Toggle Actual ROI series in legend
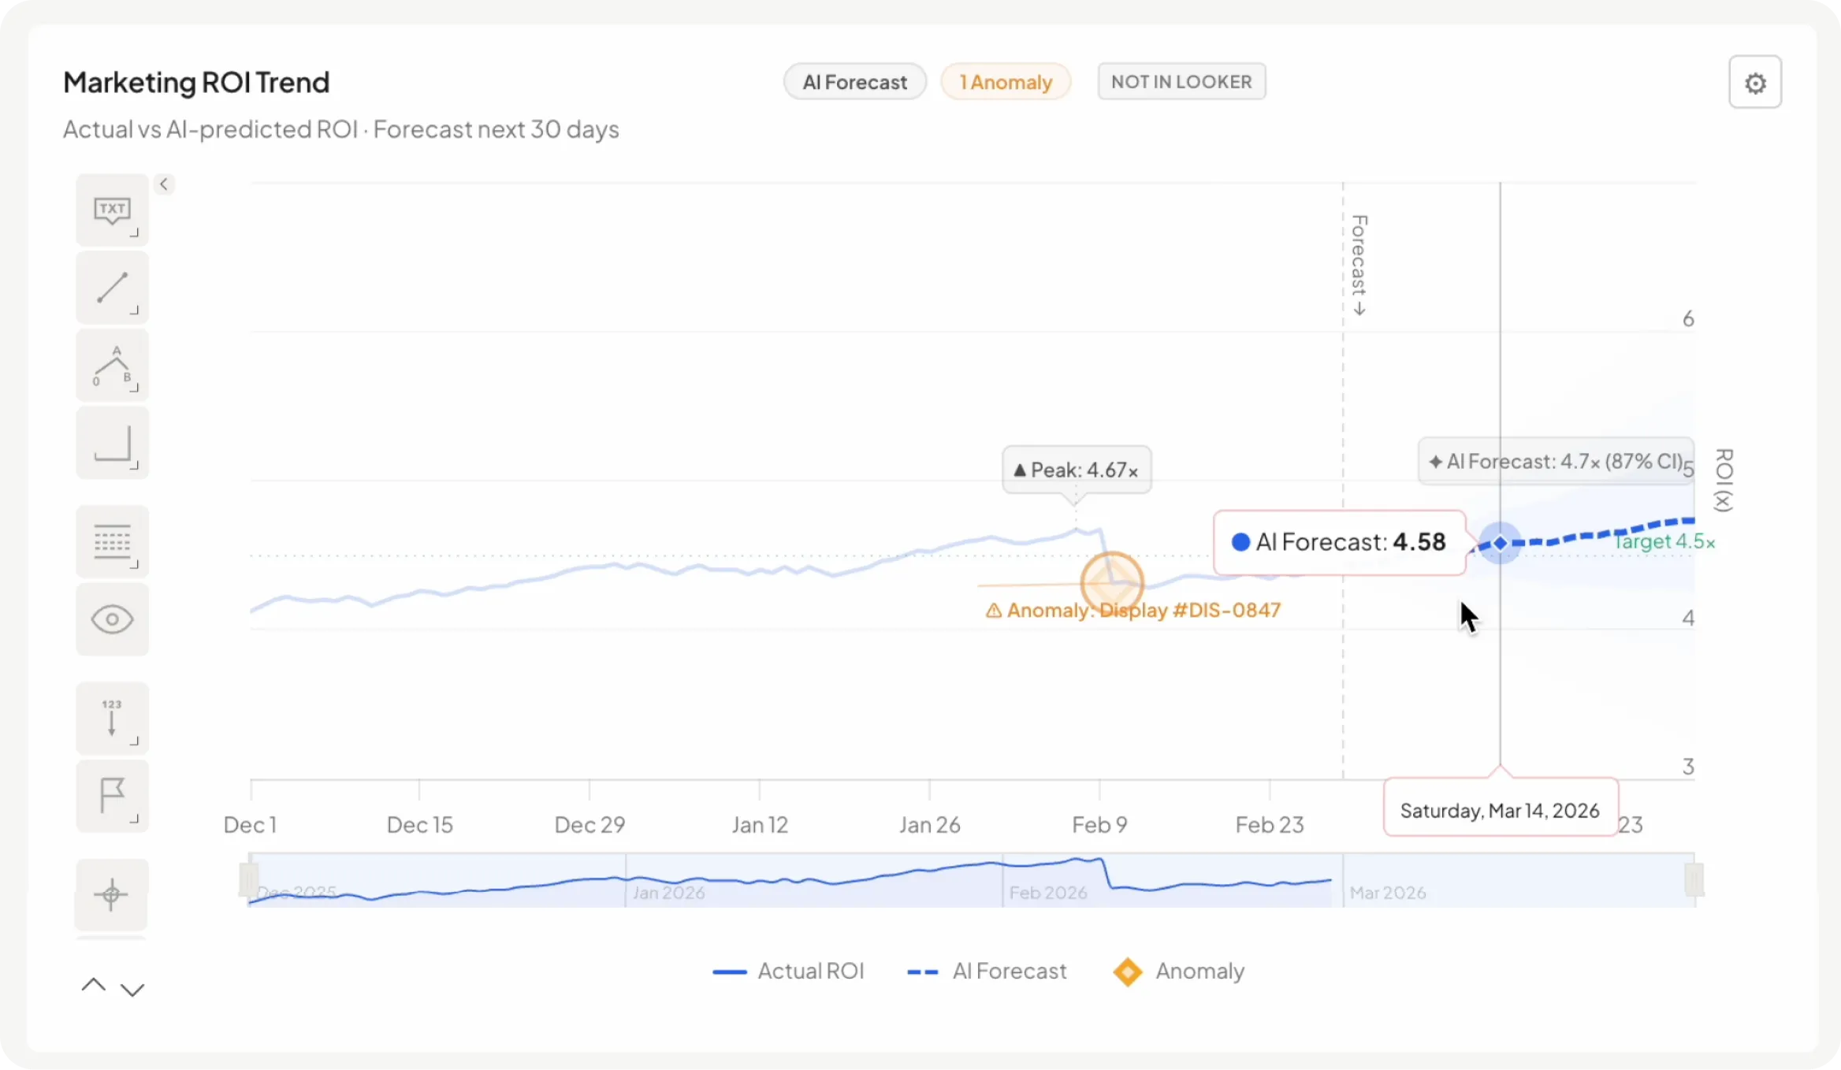Viewport: 1841px width, 1070px height. pyautogui.click(x=788, y=972)
